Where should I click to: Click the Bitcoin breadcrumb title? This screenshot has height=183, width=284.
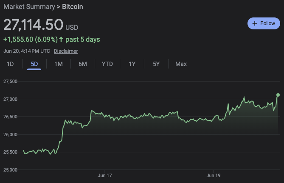pos(73,7)
